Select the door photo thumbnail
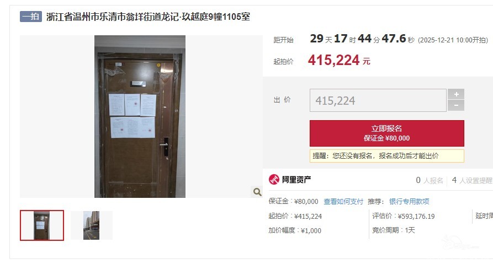The height and width of the screenshot is (264, 493). pos(42,225)
